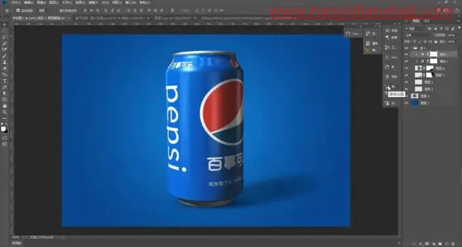
Task: Click the lock all padlock icon
Action: coord(436,41)
